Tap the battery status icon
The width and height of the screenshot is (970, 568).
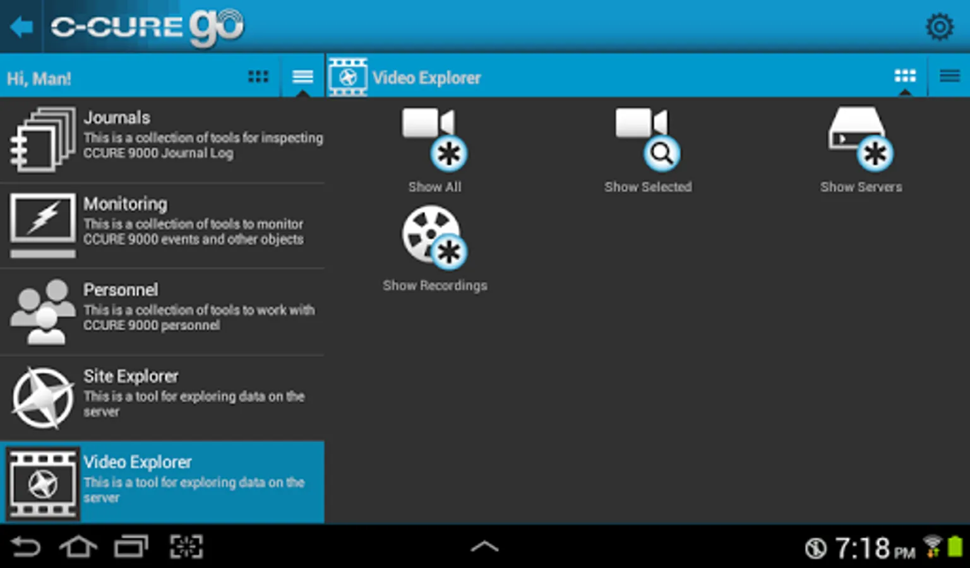(x=955, y=547)
